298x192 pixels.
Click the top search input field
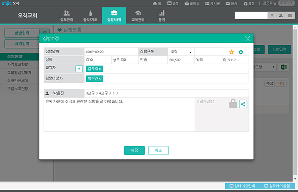pyautogui.click(x=251, y=15)
